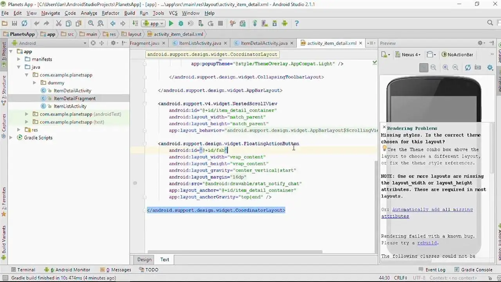The width and height of the screenshot is (501, 282).
Task: Open Help via question mark icon
Action: (297, 23)
